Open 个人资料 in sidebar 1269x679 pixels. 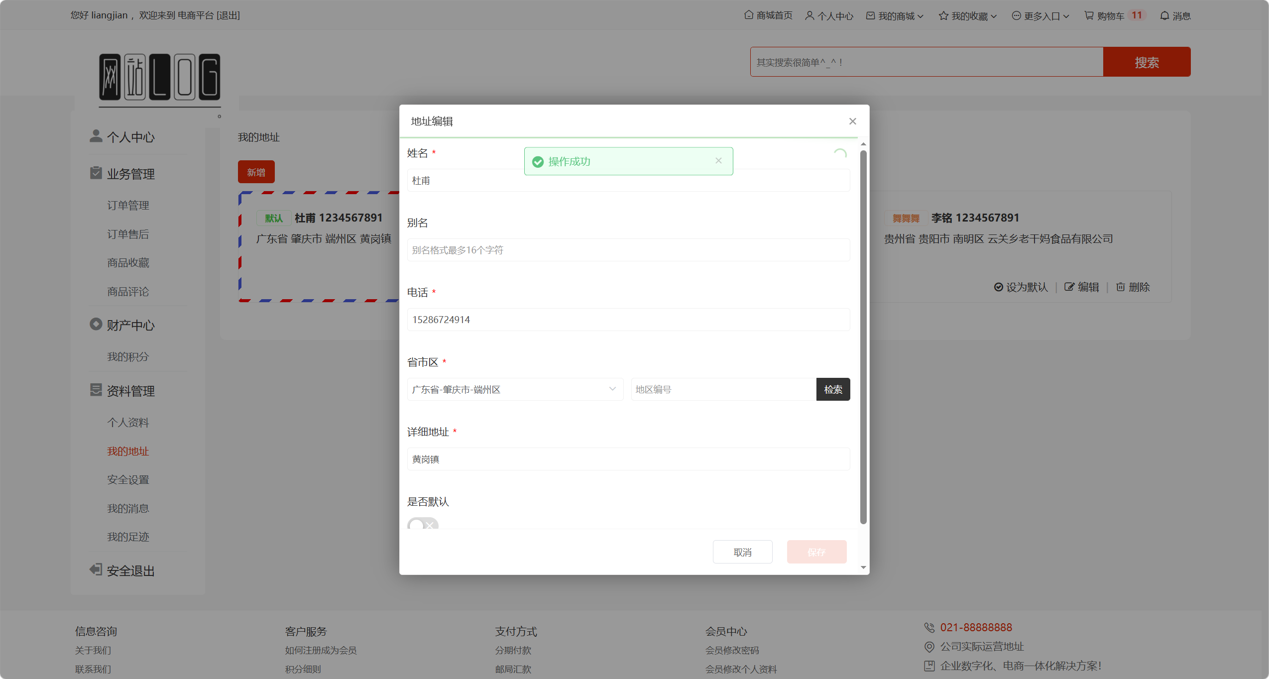coord(128,422)
